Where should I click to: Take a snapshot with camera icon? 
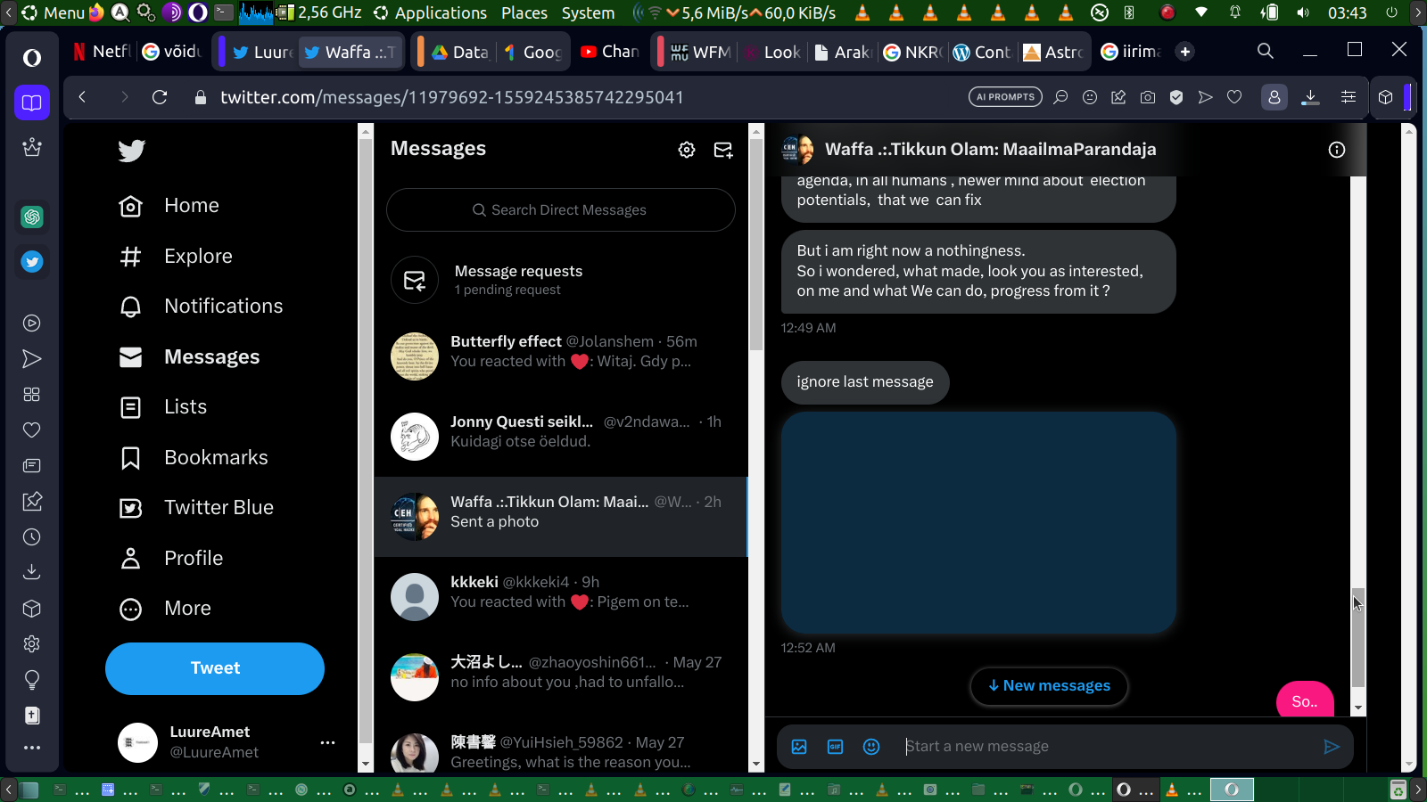tap(1148, 97)
